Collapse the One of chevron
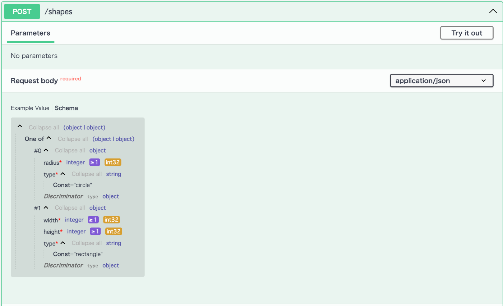Image resolution: width=503 pixels, height=306 pixels. tap(49, 138)
